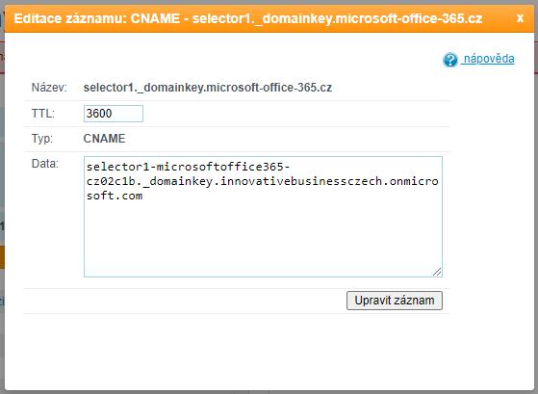Close the CNAME record edit dialog
538x394 pixels.
pos(520,18)
